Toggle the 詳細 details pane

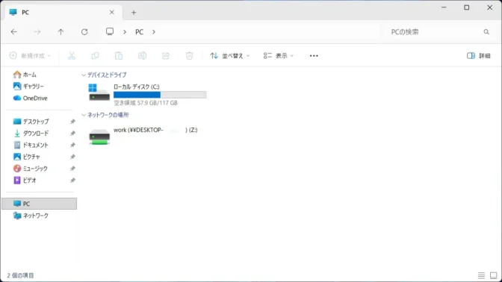click(479, 56)
